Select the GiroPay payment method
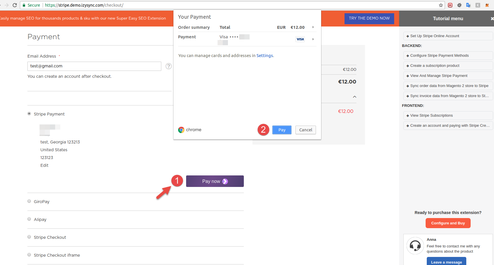The width and height of the screenshot is (494, 265). pyautogui.click(x=29, y=201)
